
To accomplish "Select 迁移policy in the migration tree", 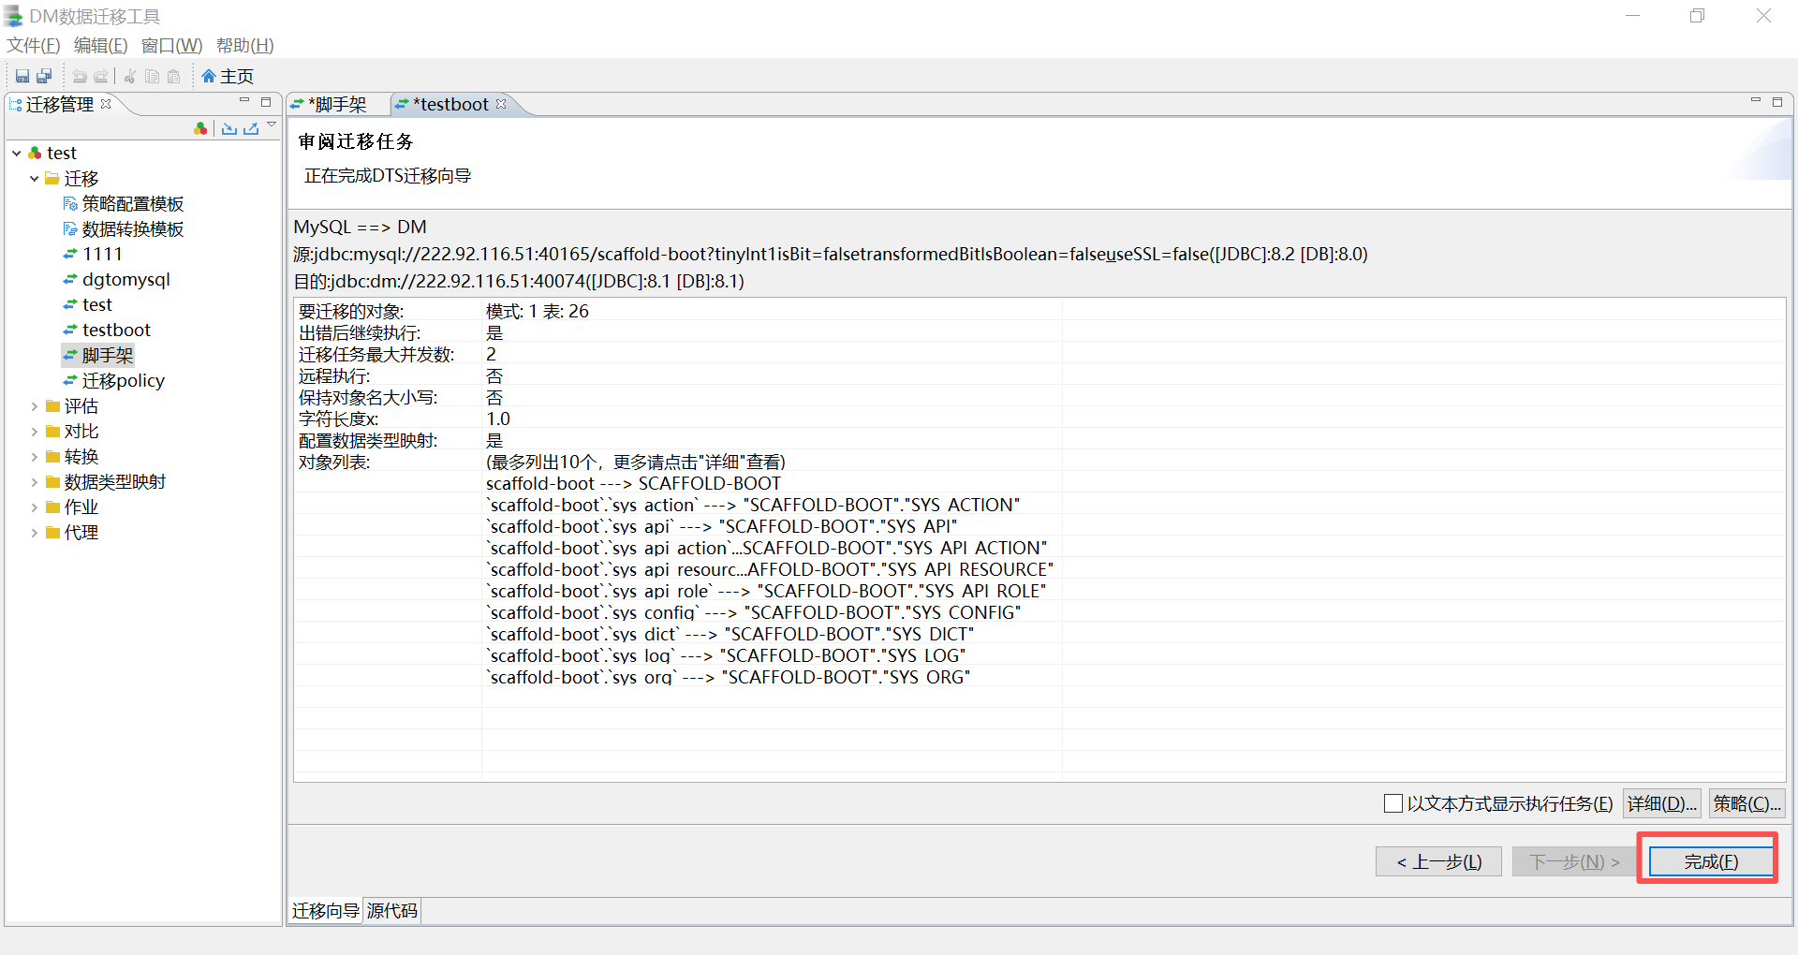I will tap(123, 381).
